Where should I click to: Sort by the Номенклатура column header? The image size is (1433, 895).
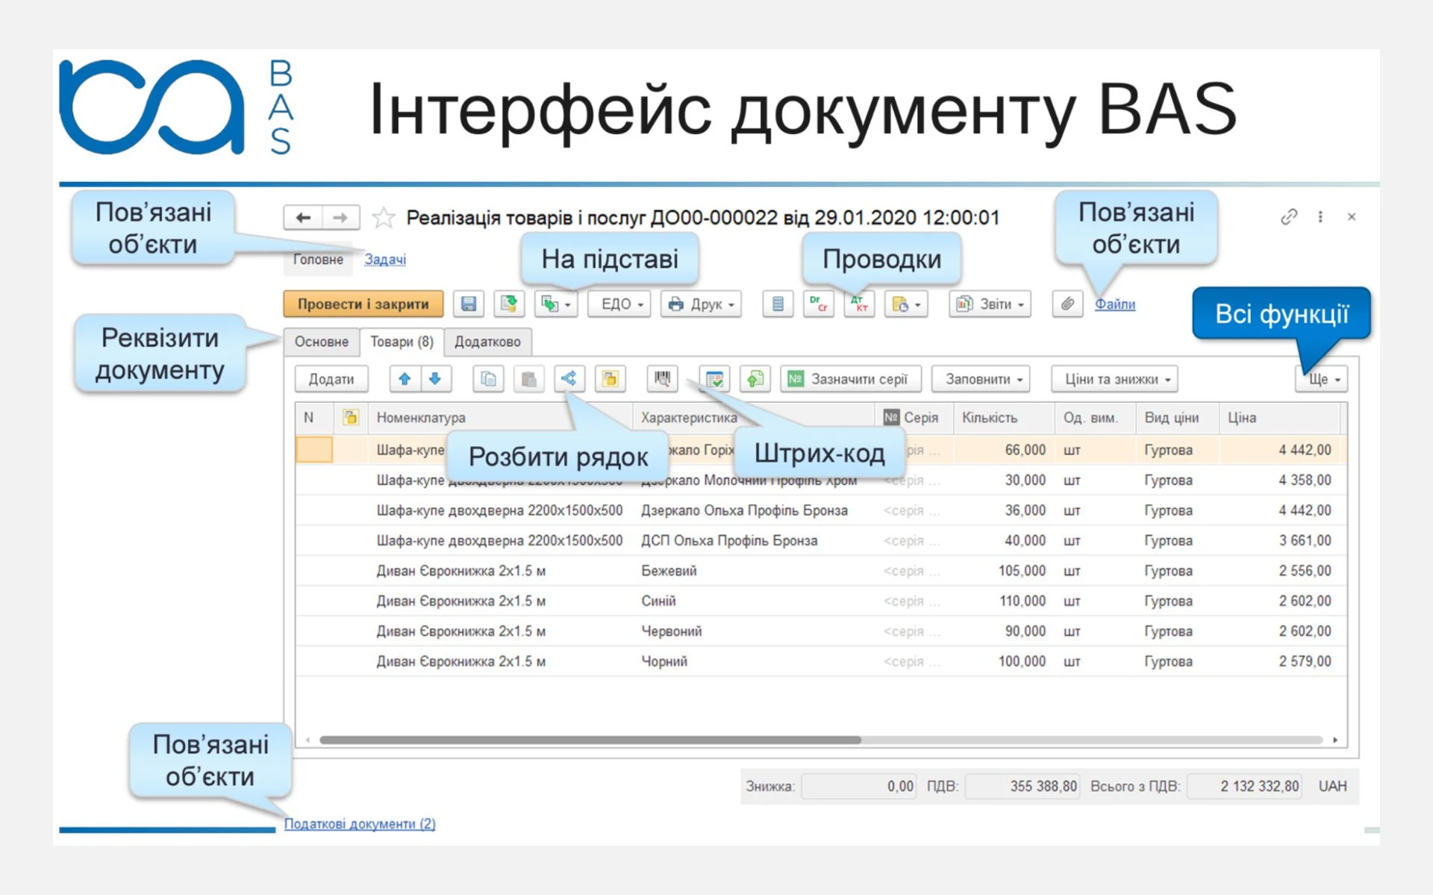500,418
